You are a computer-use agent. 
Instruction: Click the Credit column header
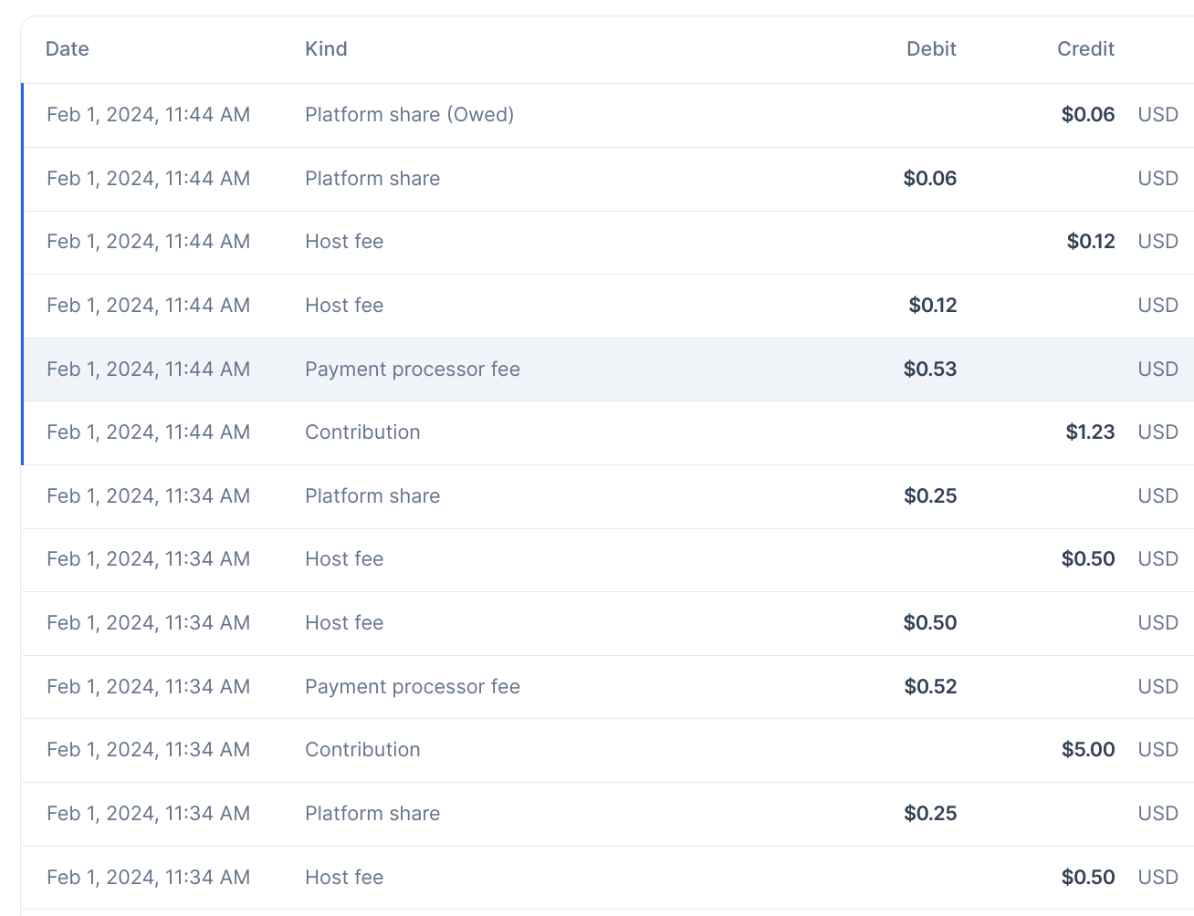(1085, 49)
